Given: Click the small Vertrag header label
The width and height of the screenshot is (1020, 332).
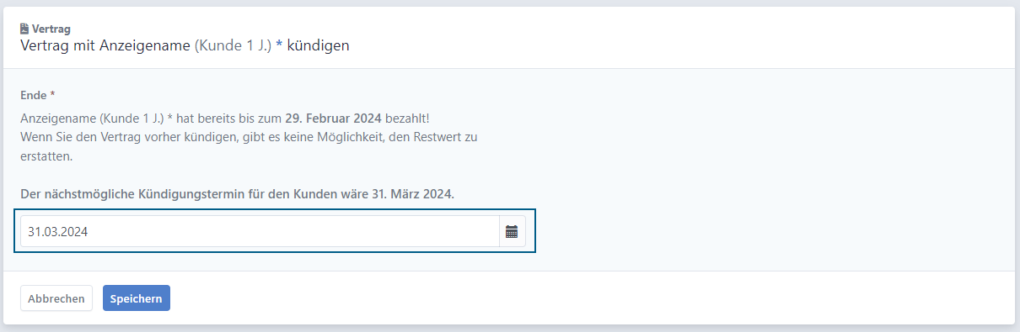Looking at the screenshot, I should (x=51, y=29).
